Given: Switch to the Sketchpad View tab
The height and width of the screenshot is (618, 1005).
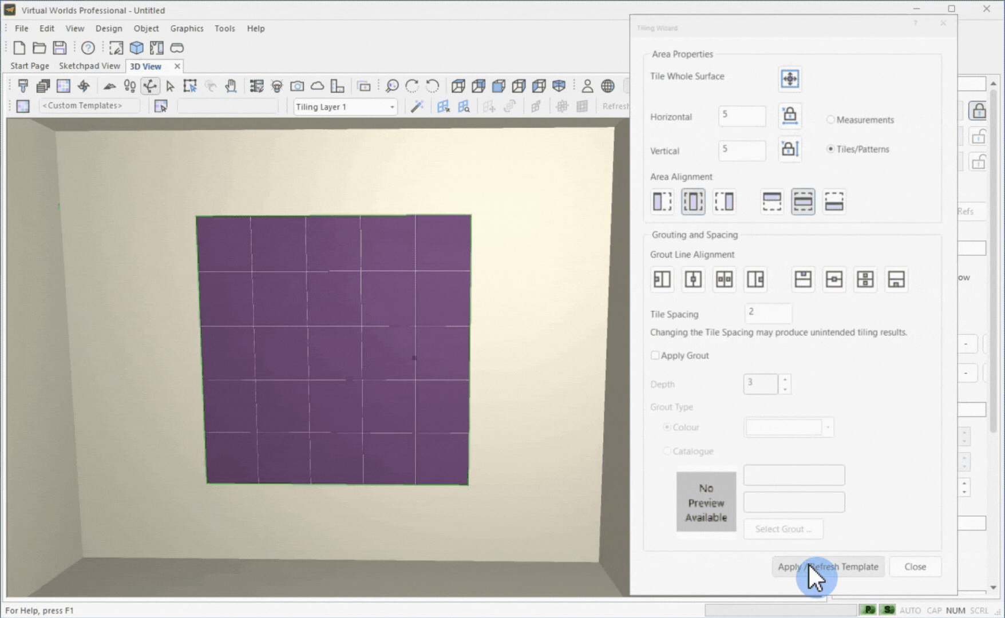Looking at the screenshot, I should click(x=89, y=66).
